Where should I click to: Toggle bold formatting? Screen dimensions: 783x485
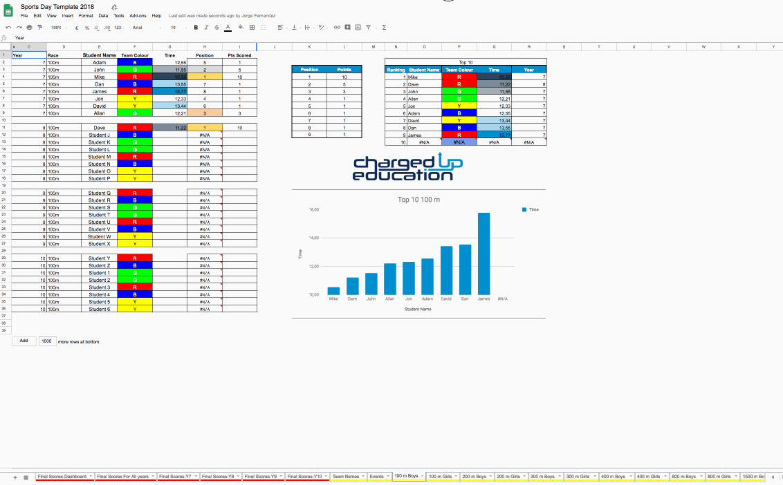click(196, 28)
